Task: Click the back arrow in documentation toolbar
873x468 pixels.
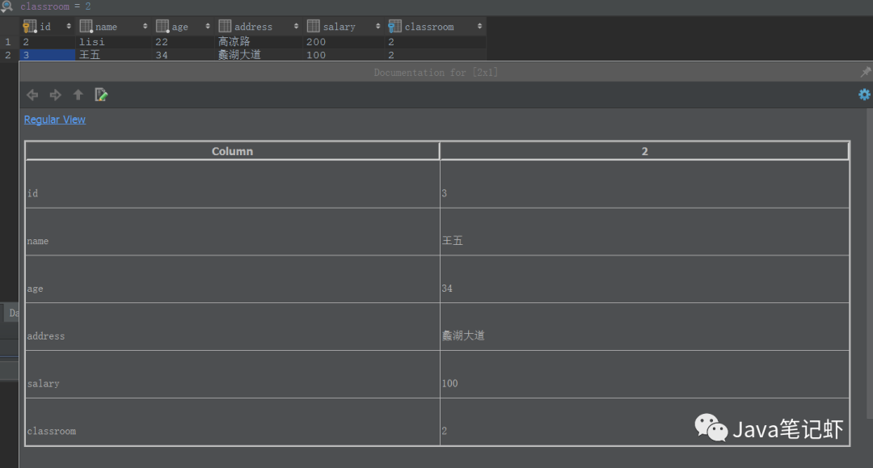Action: [x=32, y=95]
